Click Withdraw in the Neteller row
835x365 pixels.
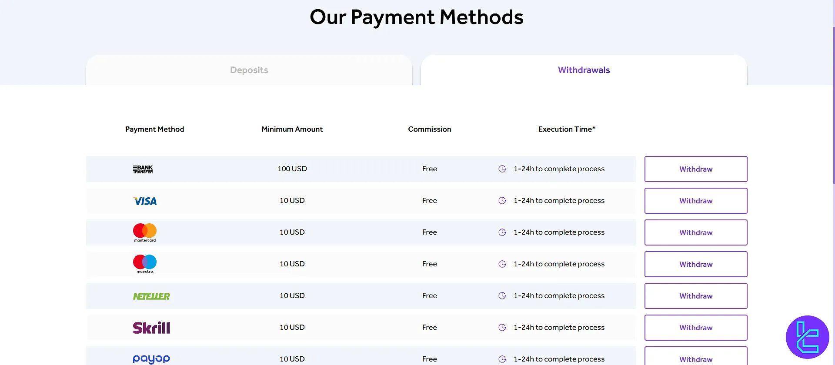696,296
